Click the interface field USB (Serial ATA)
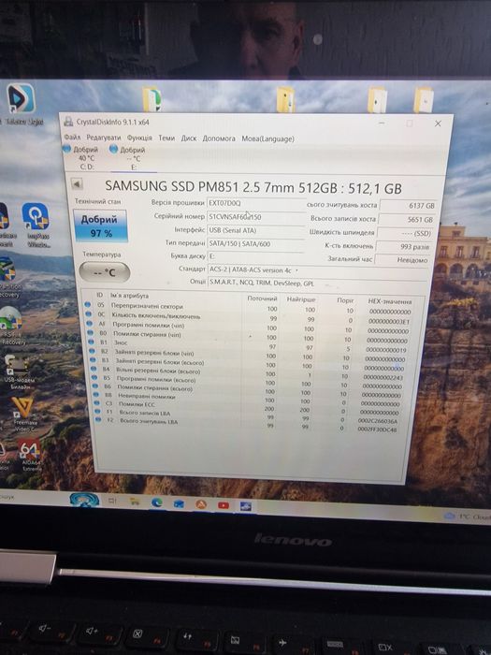Image resolution: width=491 pixels, height=655 pixels. pyautogui.click(x=256, y=230)
